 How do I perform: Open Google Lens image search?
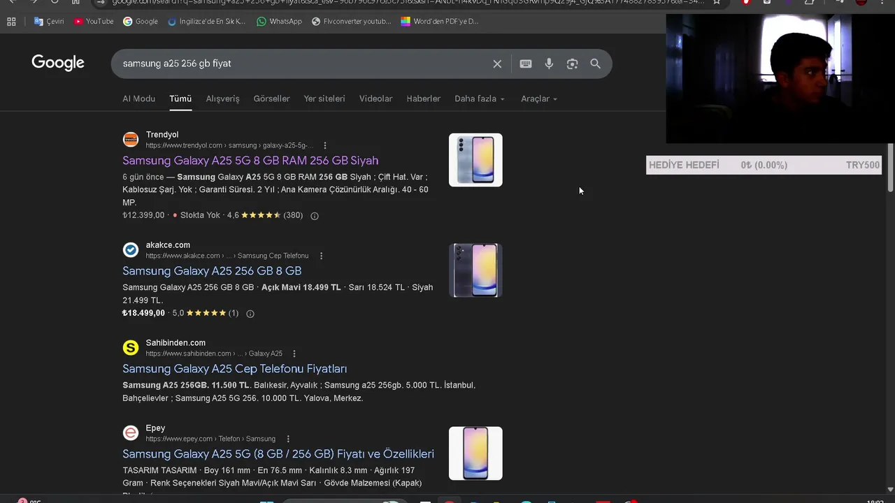click(x=572, y=64)
